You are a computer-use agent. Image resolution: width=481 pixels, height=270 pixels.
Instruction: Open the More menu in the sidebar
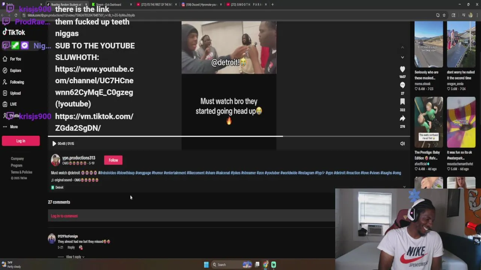pyautogui.click(x=10, y=127)
